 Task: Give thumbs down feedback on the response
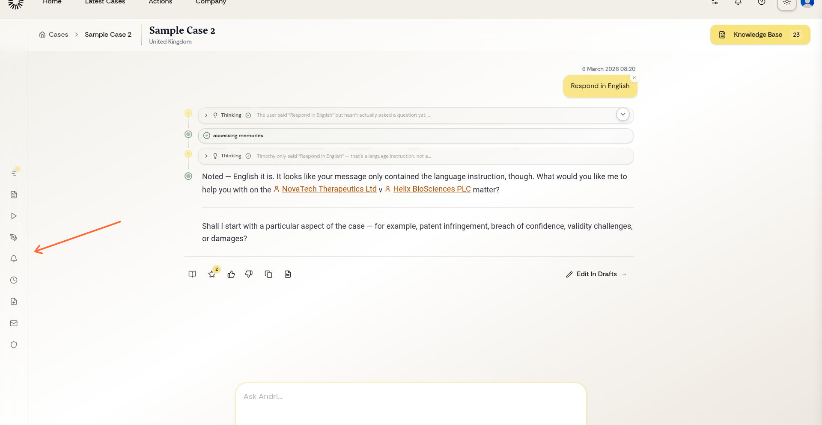(249, 274)
